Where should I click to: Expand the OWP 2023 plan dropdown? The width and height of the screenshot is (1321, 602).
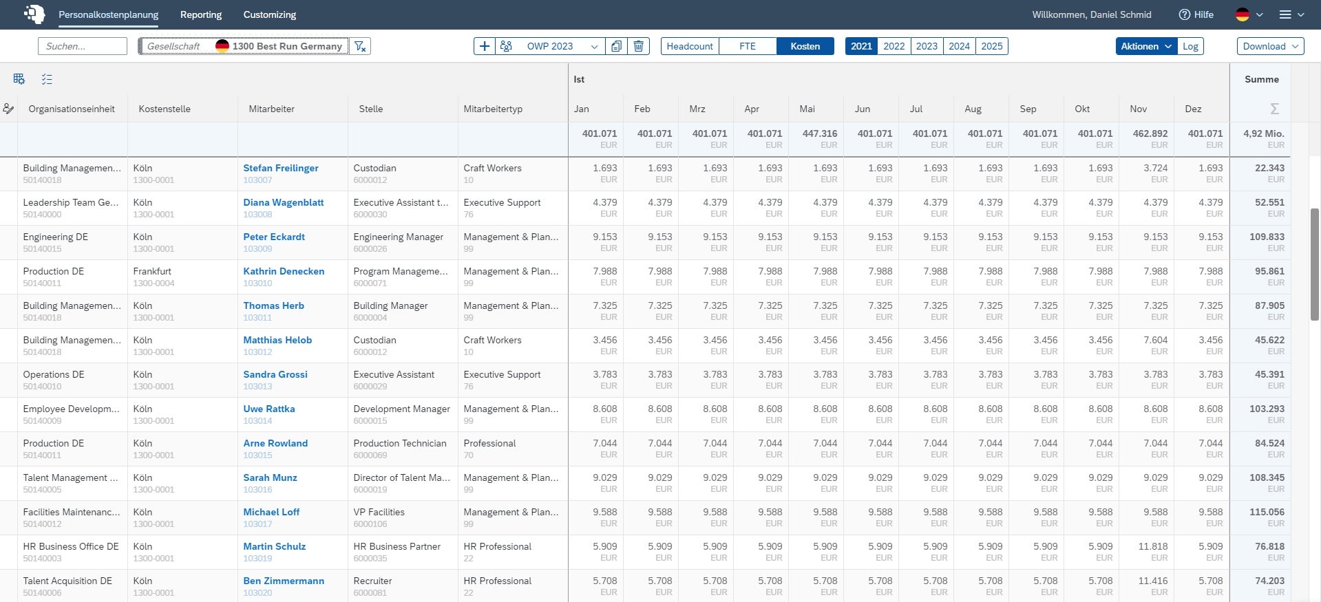pyautogui.click(x=594, y=46)
